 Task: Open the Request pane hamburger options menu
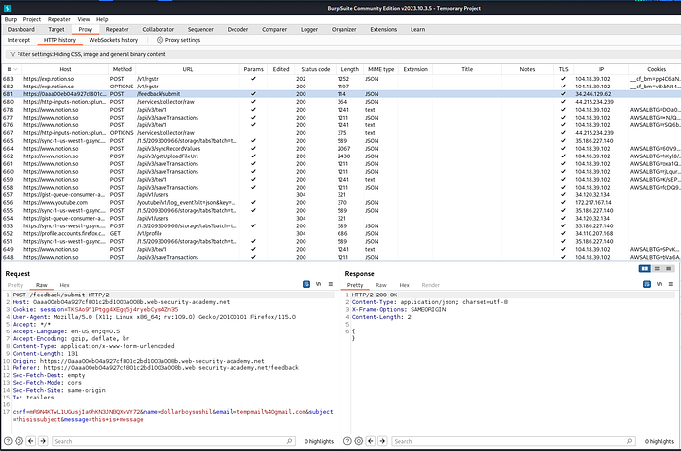tap(331, 284)
